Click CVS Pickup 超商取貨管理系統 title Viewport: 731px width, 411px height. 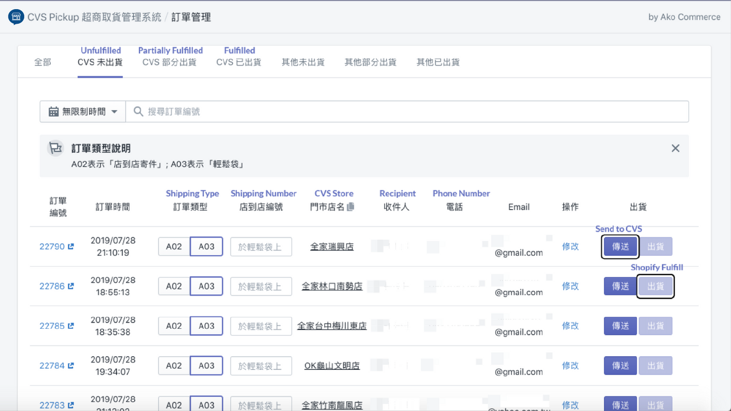pos(94,17)
